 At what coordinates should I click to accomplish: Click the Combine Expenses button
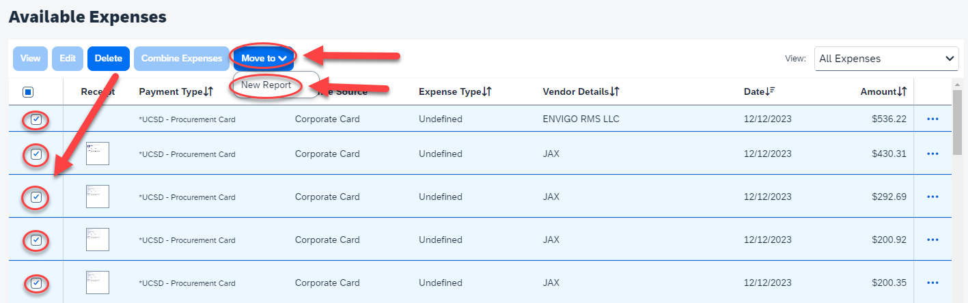[x=182, y=59]
